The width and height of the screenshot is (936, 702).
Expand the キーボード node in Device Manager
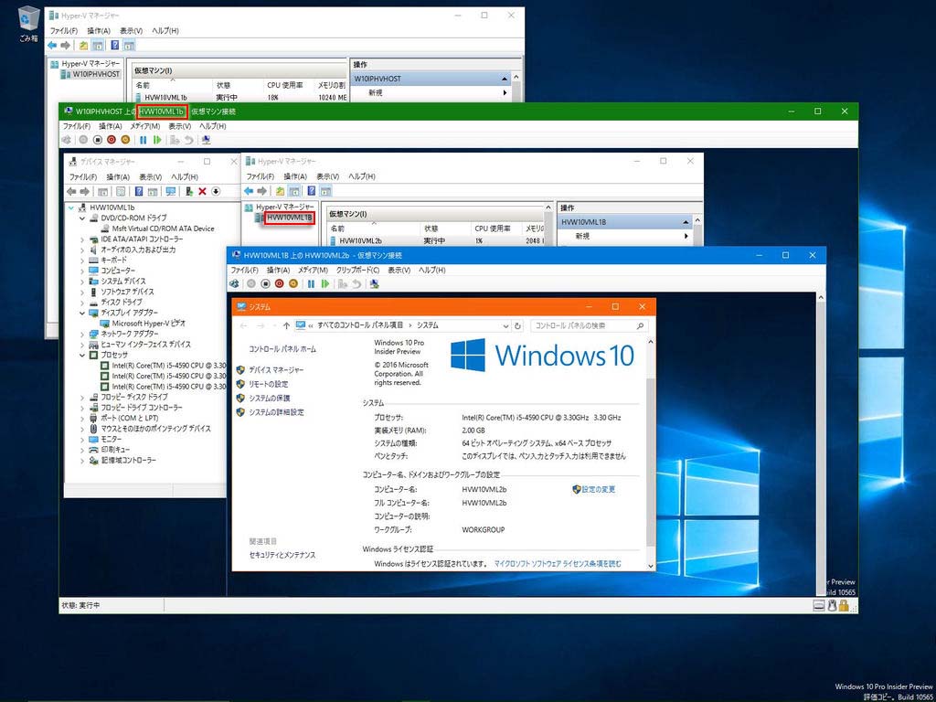coord(82,261)
